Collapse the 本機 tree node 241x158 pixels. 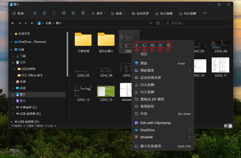coord(11,50)
